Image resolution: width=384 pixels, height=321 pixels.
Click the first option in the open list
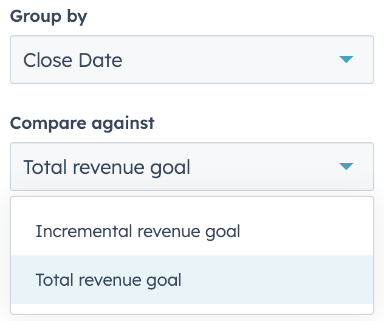click(138, 231)
